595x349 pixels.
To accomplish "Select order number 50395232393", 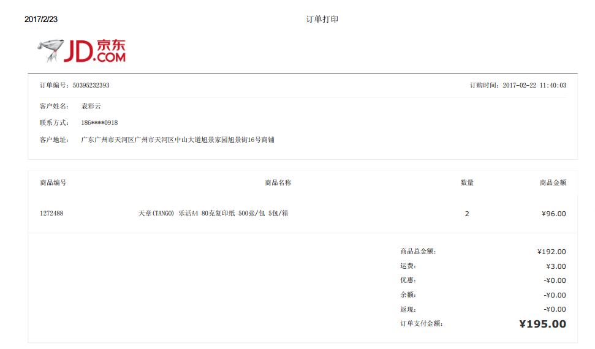I will pos(91,86).
